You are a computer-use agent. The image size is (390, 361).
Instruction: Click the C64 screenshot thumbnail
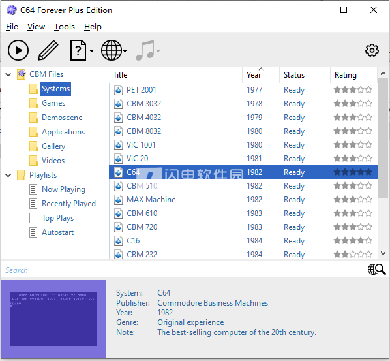tap(53, 319)
